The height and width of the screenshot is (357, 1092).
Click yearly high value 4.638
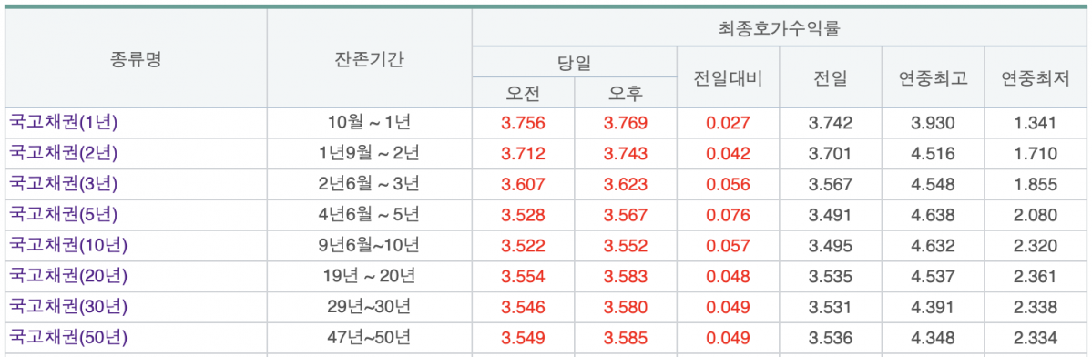[933, 215]
